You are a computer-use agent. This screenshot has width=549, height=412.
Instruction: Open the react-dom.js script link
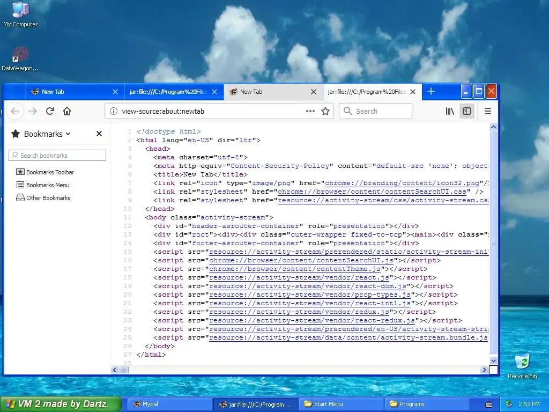(308, 286)
